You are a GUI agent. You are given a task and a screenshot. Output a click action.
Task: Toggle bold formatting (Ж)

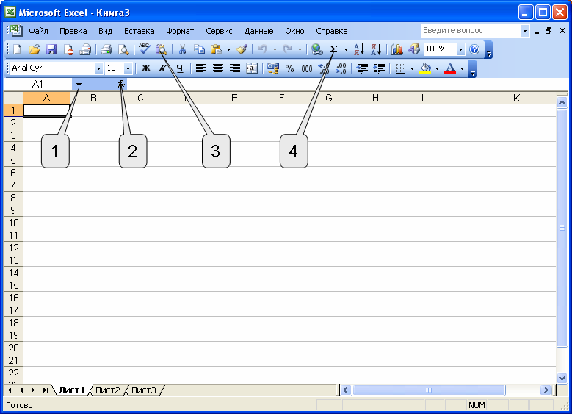145,68
